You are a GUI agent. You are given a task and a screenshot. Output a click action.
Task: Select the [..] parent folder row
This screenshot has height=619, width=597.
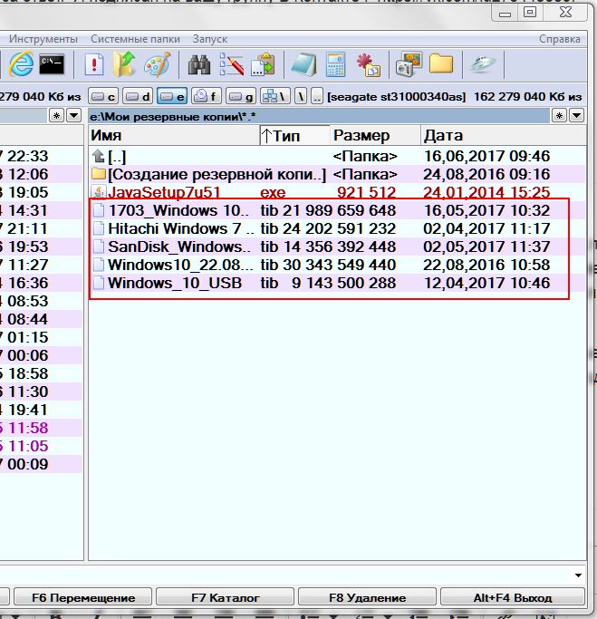click(337, 156)
